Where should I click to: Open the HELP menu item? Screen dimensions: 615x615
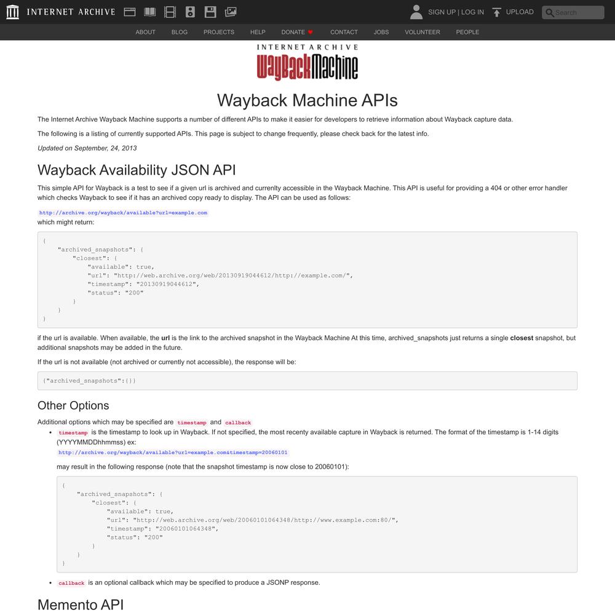point(258,32)
